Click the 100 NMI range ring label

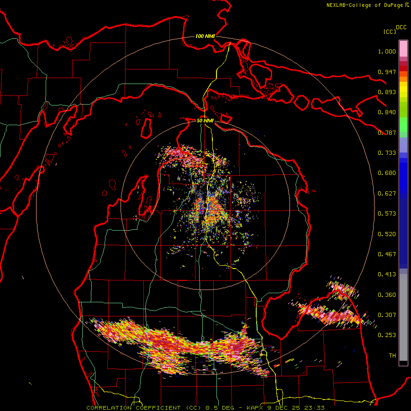point(205,36)
